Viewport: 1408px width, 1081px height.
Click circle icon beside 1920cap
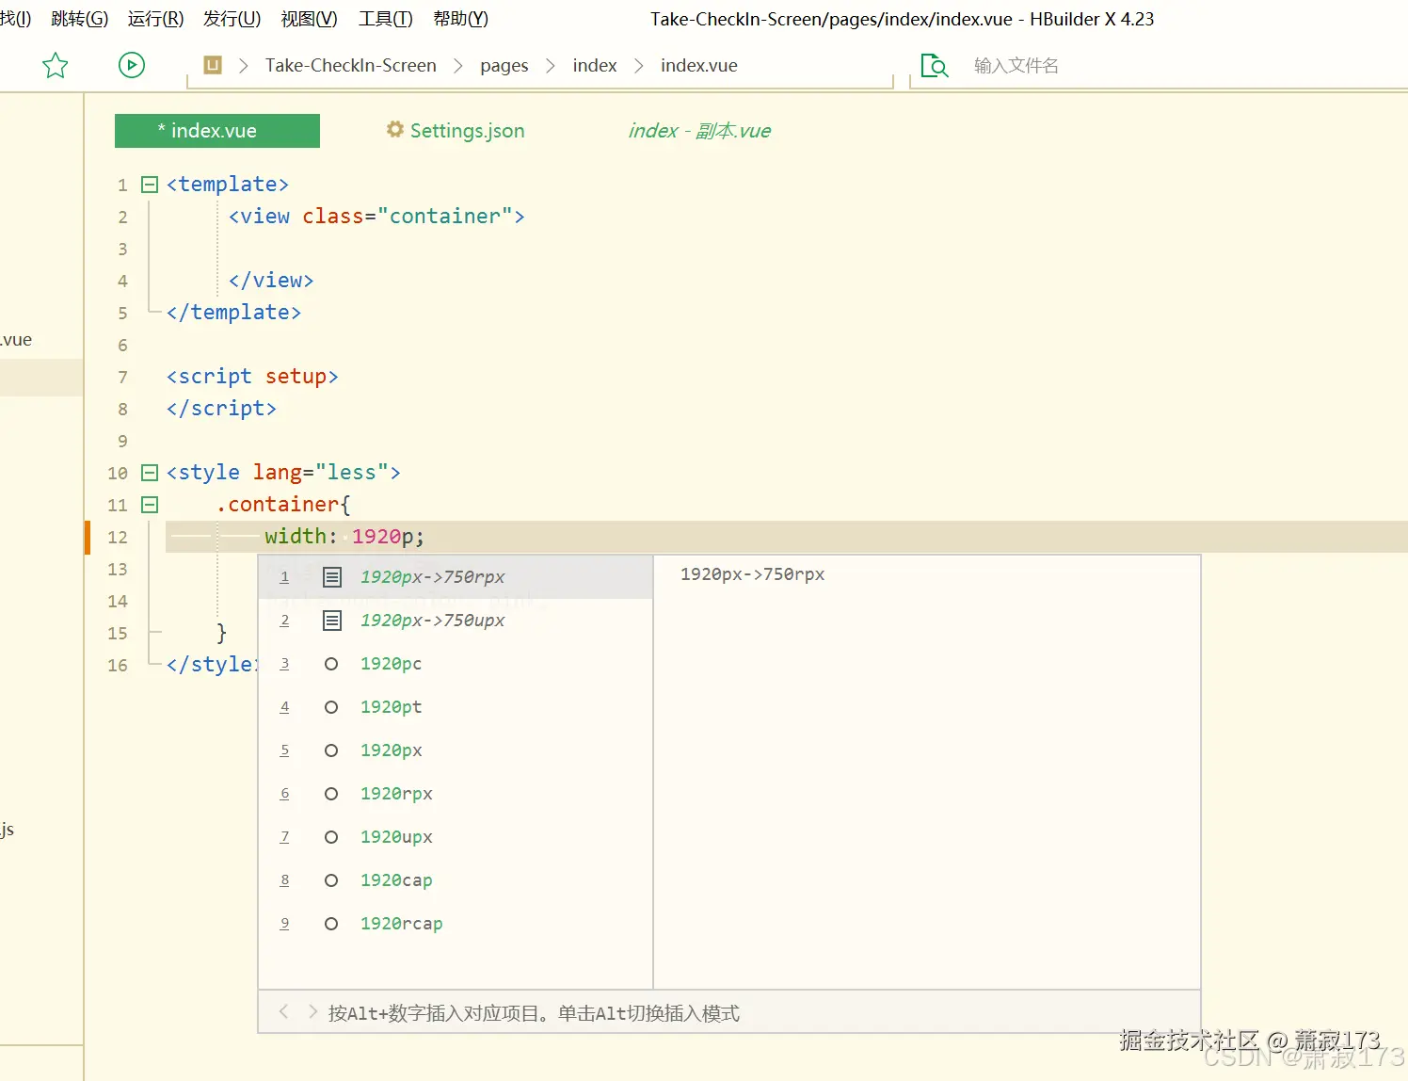coord(331,880)
